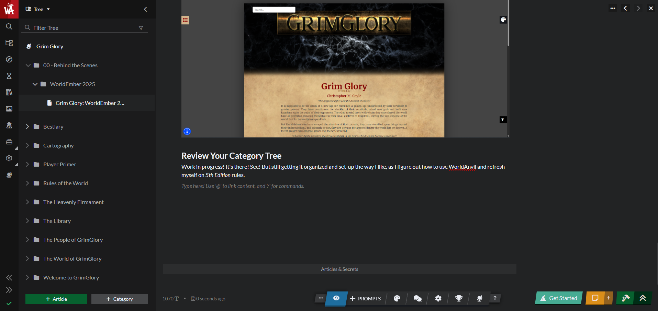Screen dimensions: 658x311
Task: Open the image gallery icon in sidebar
Action: tap(9, 109)
